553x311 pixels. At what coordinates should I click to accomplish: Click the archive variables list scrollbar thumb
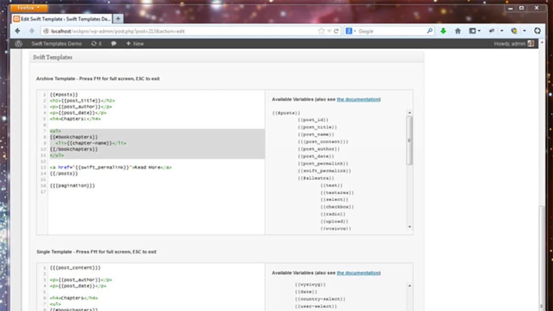click(x=409, y=140)
